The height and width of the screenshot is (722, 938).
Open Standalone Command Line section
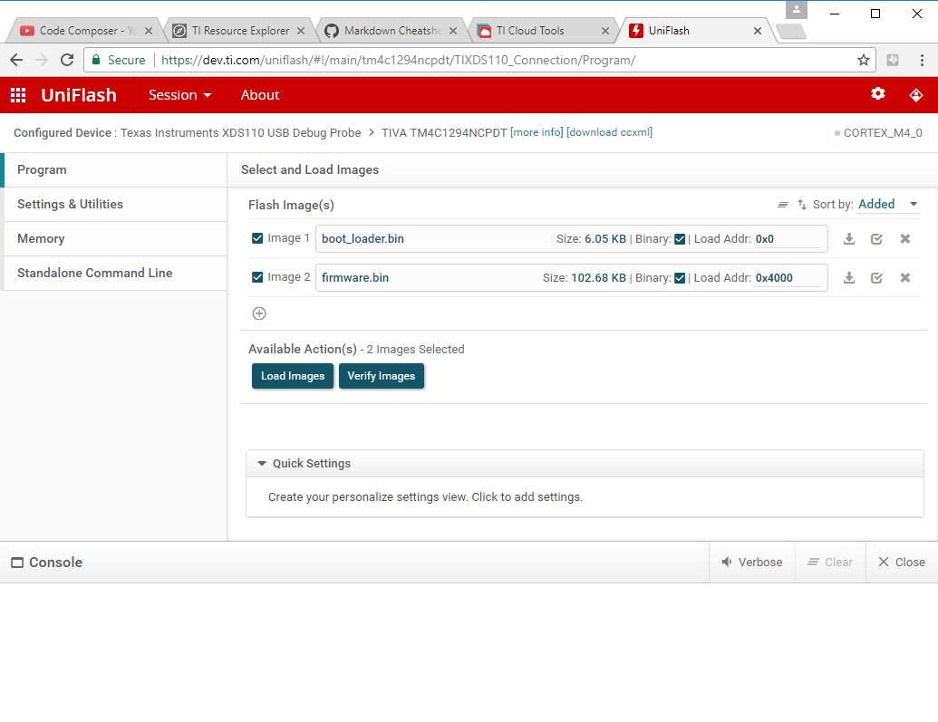tap(115, 273)
